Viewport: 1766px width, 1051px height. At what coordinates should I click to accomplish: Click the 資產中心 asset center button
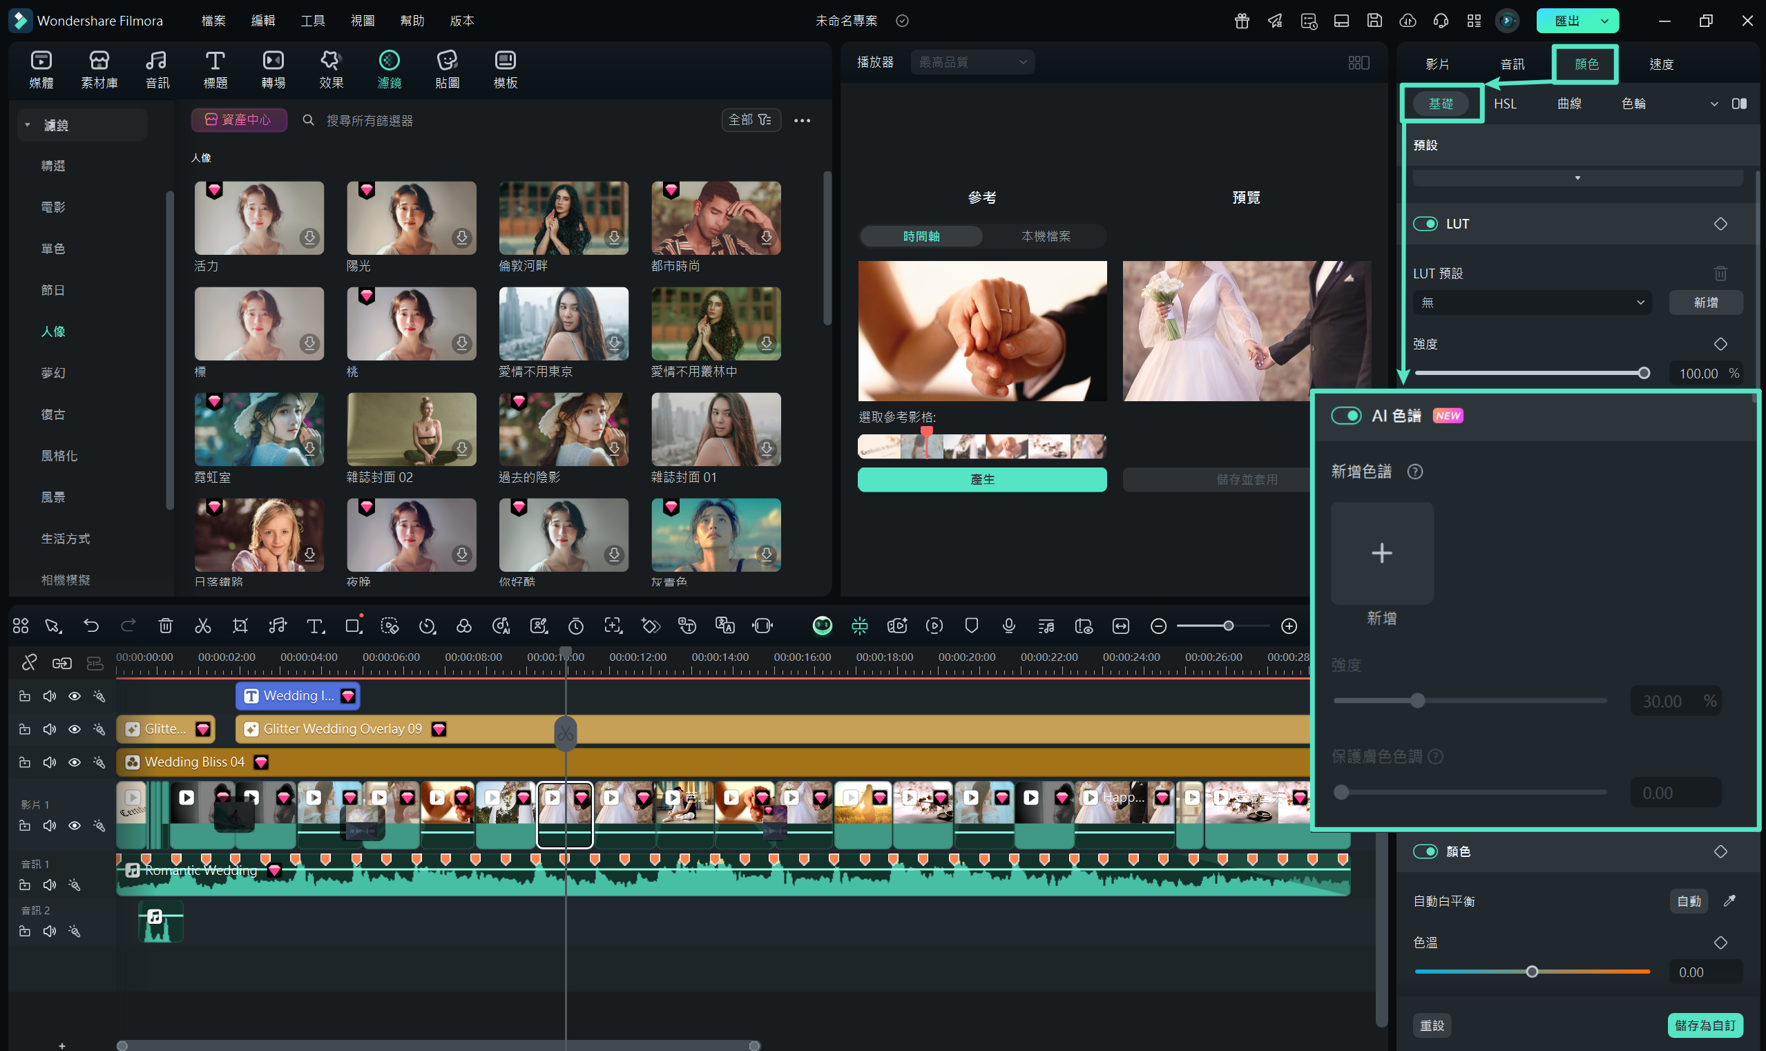click(x=239, y=119)
